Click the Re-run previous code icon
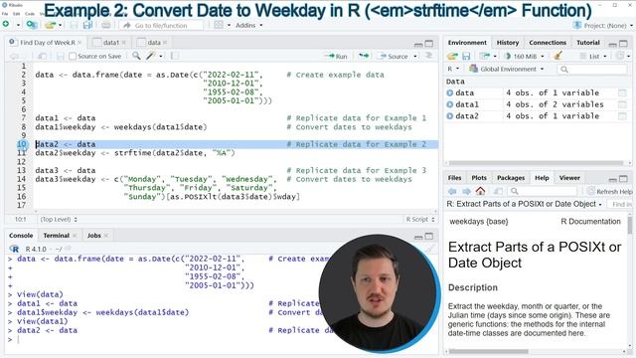 point(364,56)
